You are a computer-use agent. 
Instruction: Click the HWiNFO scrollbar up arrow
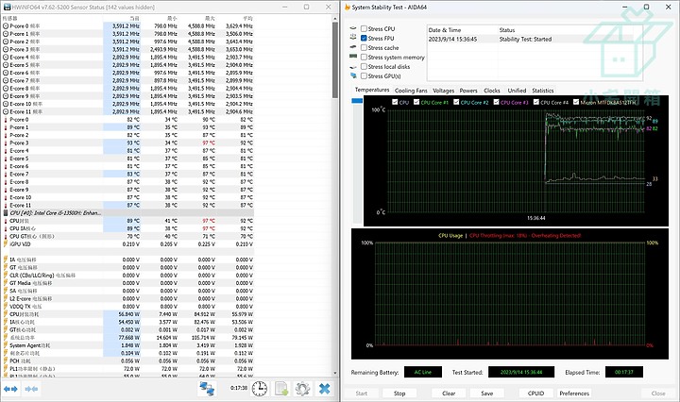334,19
